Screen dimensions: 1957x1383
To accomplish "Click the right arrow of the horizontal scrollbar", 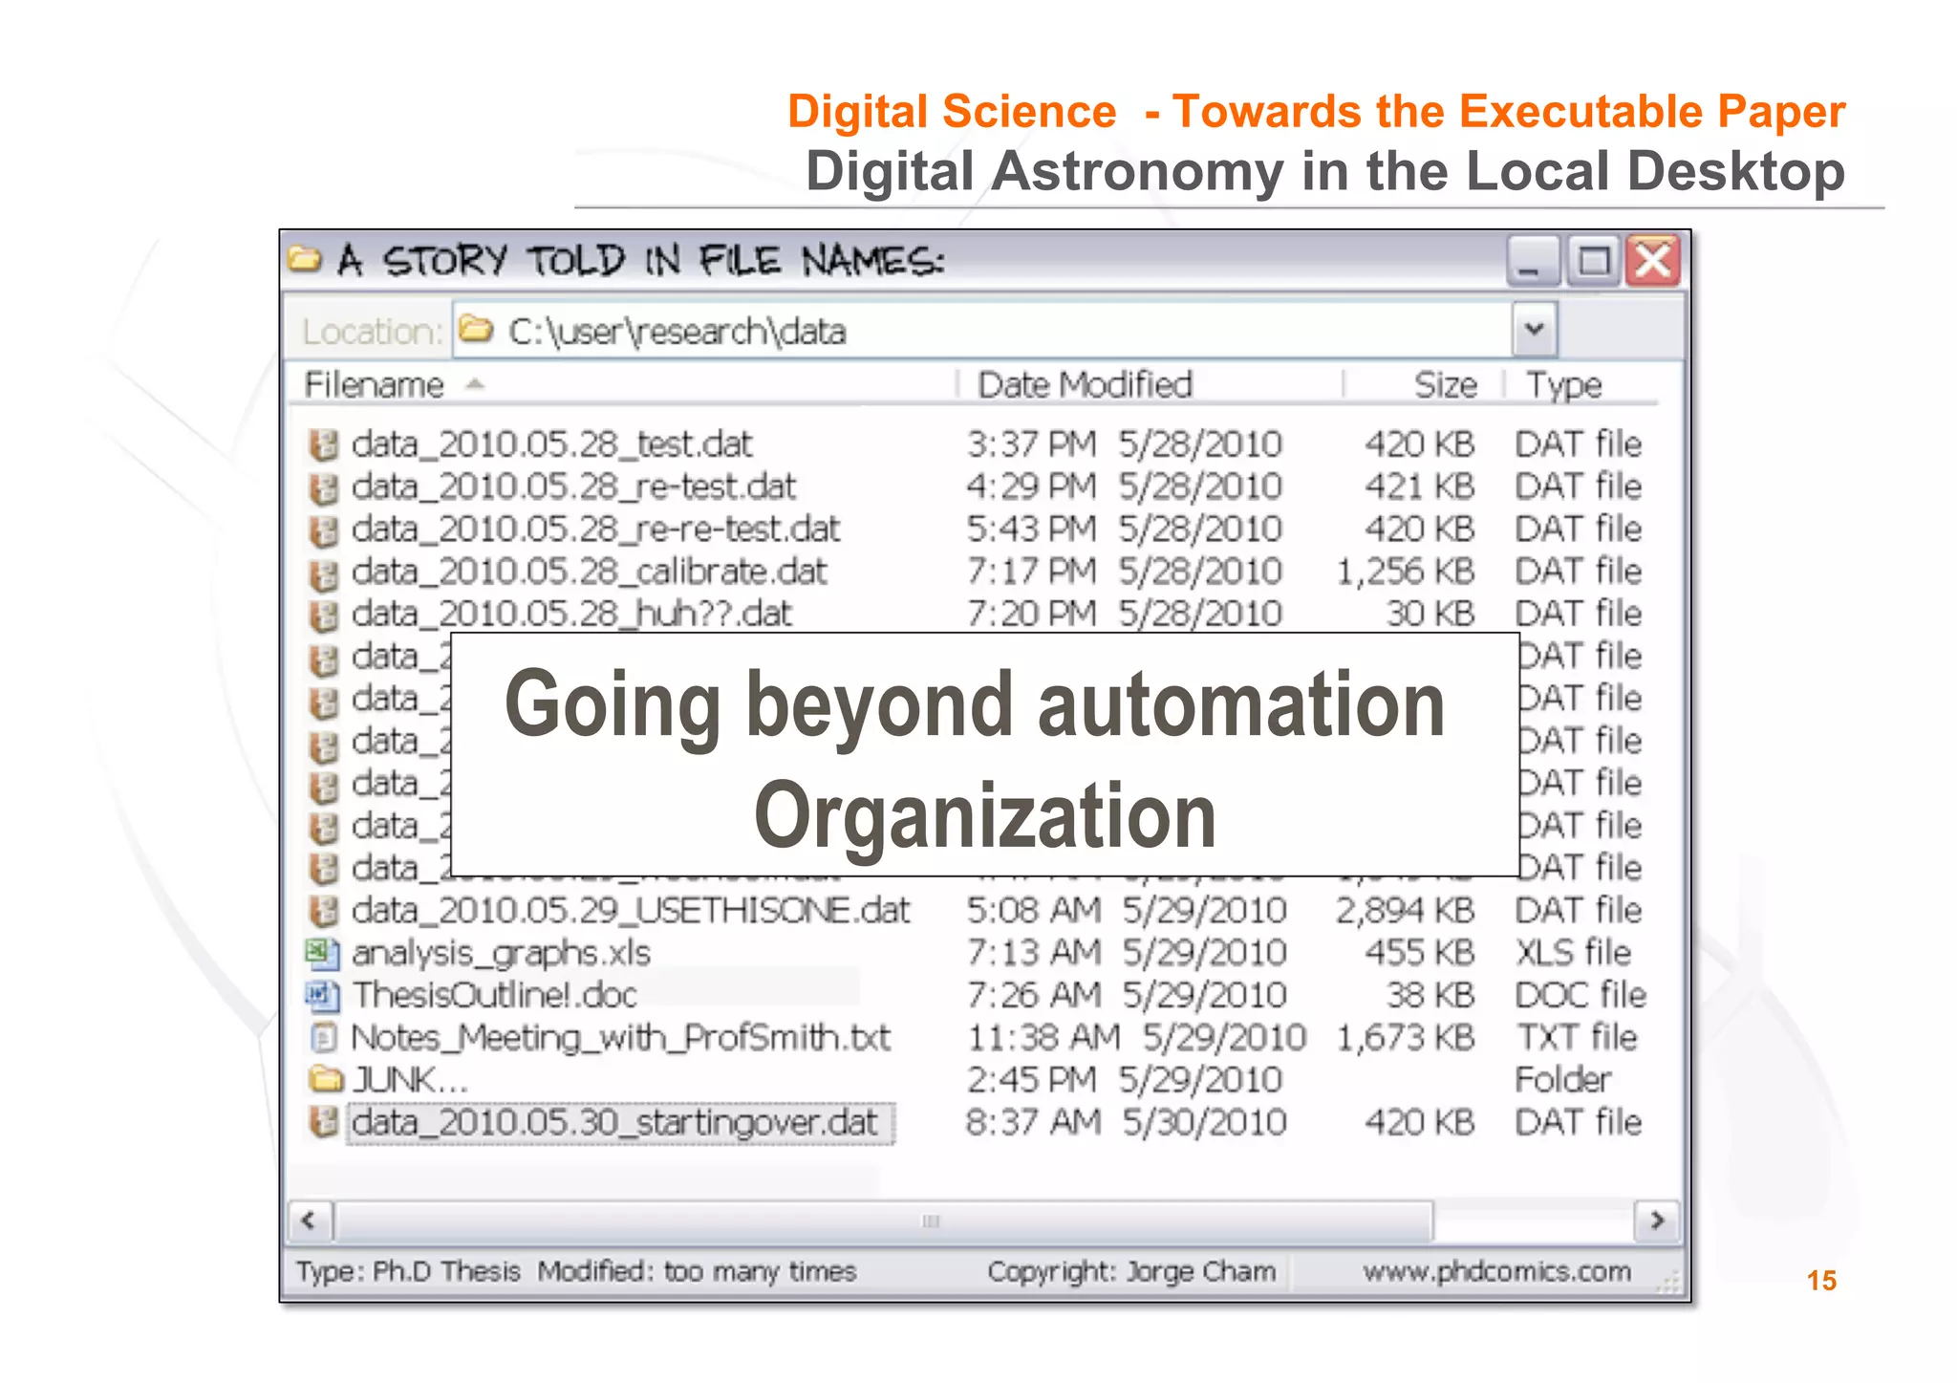I will [x=1657, y=1221].
